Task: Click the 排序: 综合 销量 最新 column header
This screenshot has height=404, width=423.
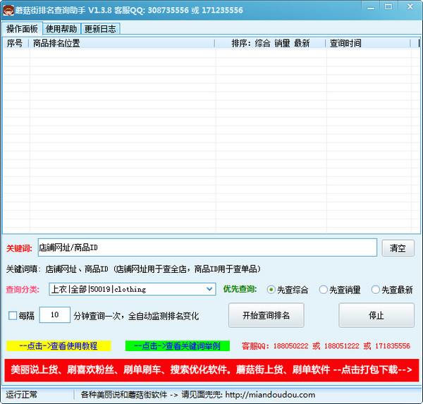Action: click(x=271, y=43)
